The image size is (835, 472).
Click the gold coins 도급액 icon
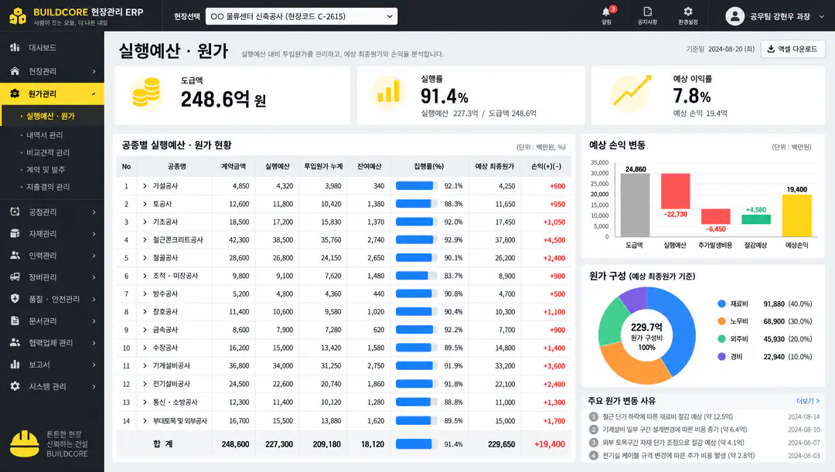click(146, 93)
